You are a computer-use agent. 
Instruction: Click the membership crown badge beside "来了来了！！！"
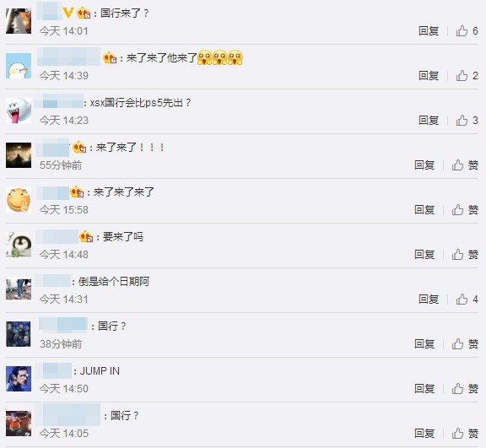(x=79, y=147)
